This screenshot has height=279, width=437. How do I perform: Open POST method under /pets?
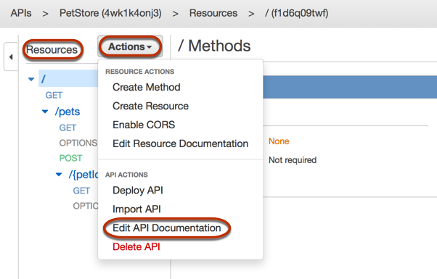coord(70,158)
